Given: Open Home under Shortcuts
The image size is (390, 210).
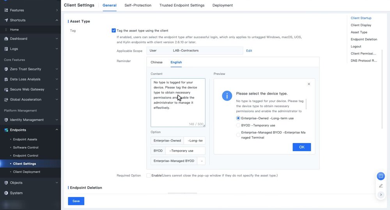Looking at the screenshot, I should tap(14, 30).
